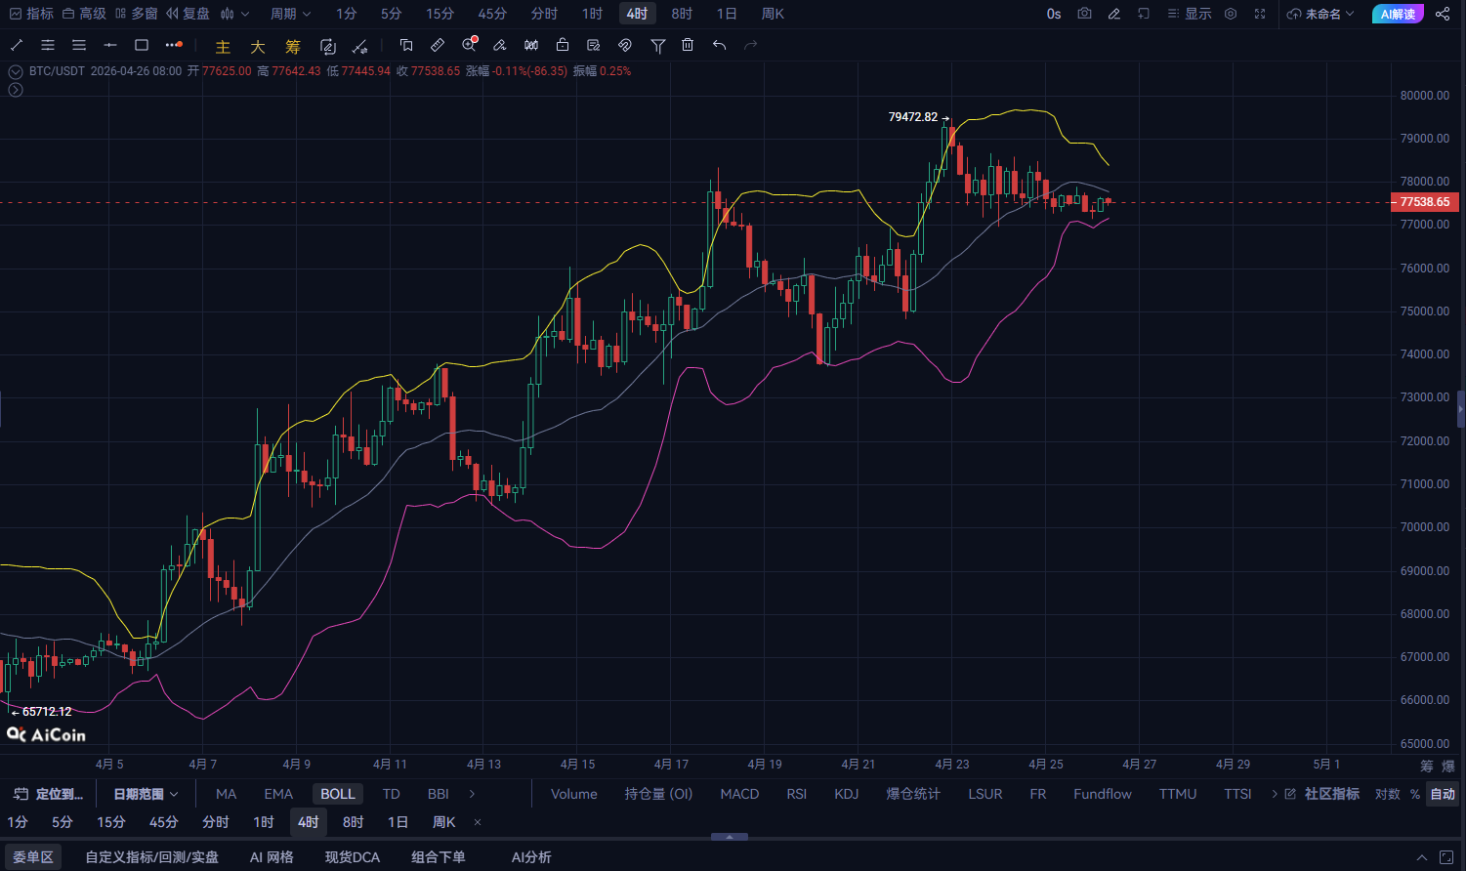Pick the parallel channel lines tool
Viewport: 1466px width, 871px height.
(48, 45)
